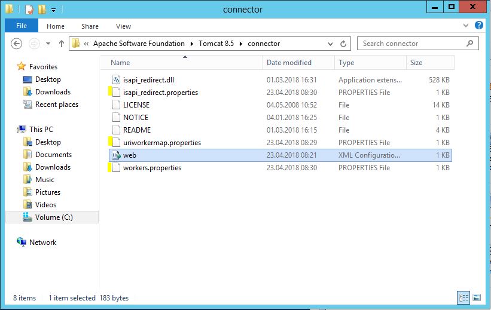Switch to the Share ribbon tab

(x=90, y=26)
